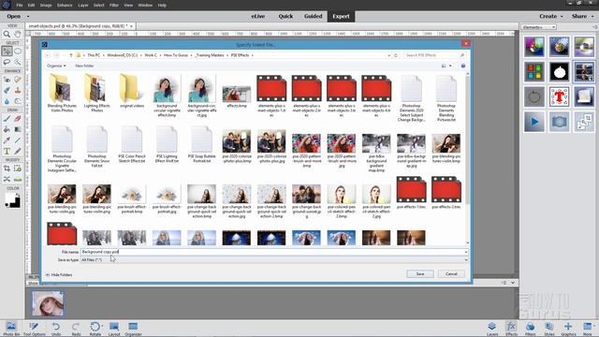Open the File menu

(20, 6)
